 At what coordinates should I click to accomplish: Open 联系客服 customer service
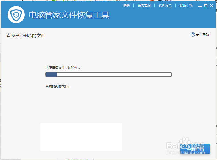144,6
